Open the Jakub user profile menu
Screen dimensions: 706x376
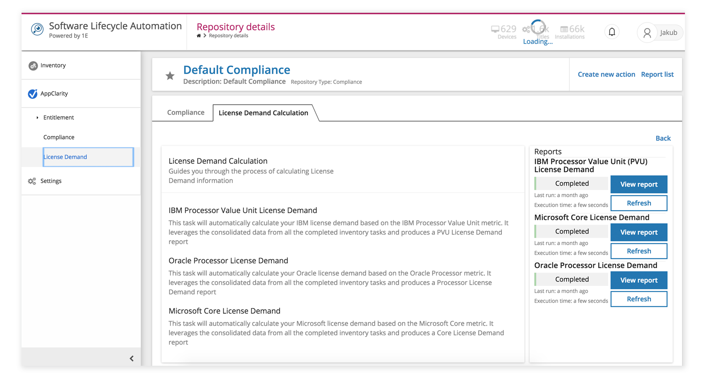660,32
